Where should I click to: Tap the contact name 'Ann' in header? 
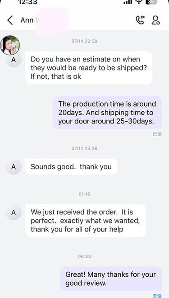[x=27, y=20]
